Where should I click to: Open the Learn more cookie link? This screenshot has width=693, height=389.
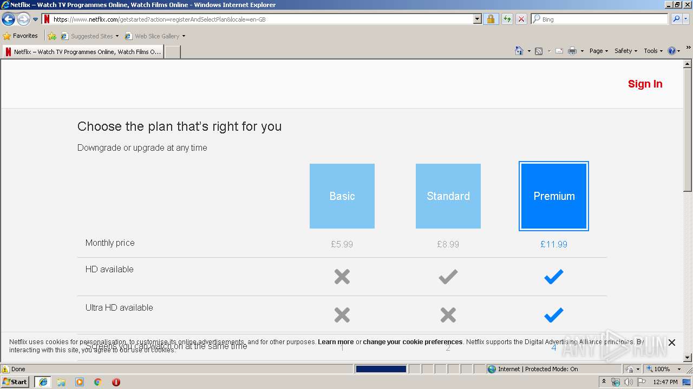(x=336, y=342)
